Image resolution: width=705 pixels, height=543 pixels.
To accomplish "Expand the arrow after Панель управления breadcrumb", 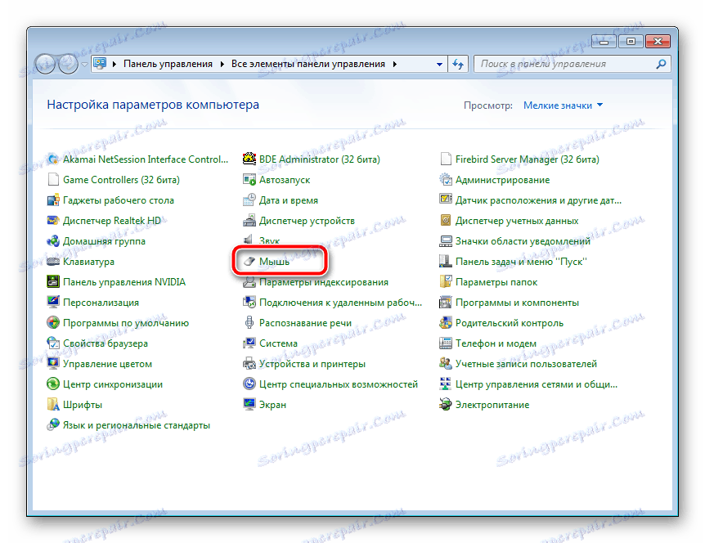I will pos(222,65).
